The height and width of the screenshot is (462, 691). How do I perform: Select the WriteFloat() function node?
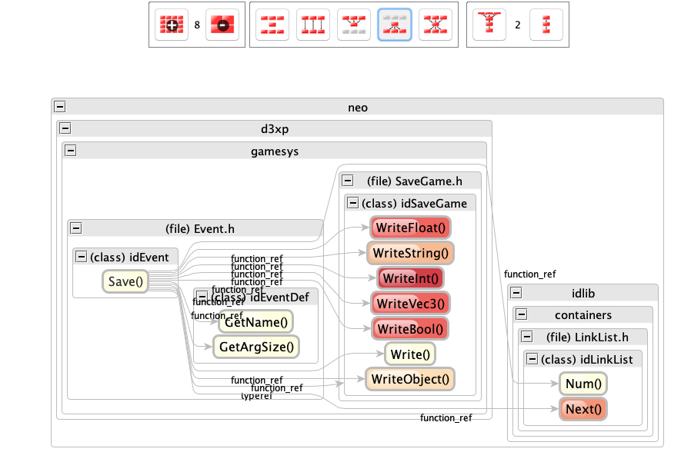coord(410,228)
